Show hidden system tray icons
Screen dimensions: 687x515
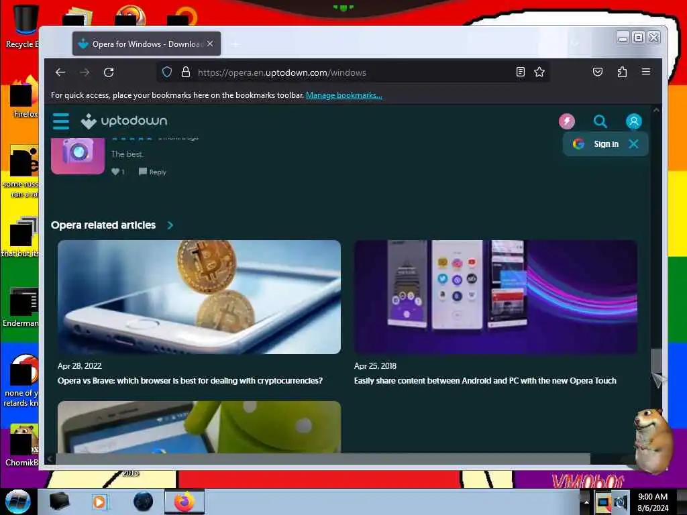coord(586,502)
